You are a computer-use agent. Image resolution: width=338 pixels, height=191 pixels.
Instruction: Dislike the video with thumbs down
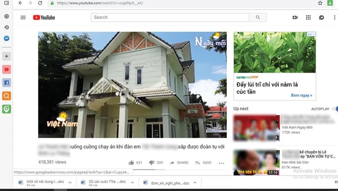(152, 163)
